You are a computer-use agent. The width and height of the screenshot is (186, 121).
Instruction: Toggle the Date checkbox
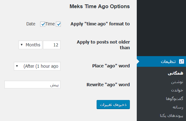point(43,24)
